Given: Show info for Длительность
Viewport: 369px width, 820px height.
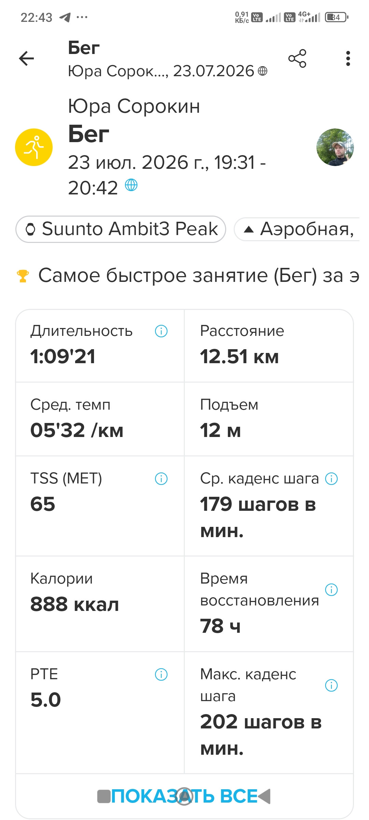Looking at the screenshot, I should (161, 331).
